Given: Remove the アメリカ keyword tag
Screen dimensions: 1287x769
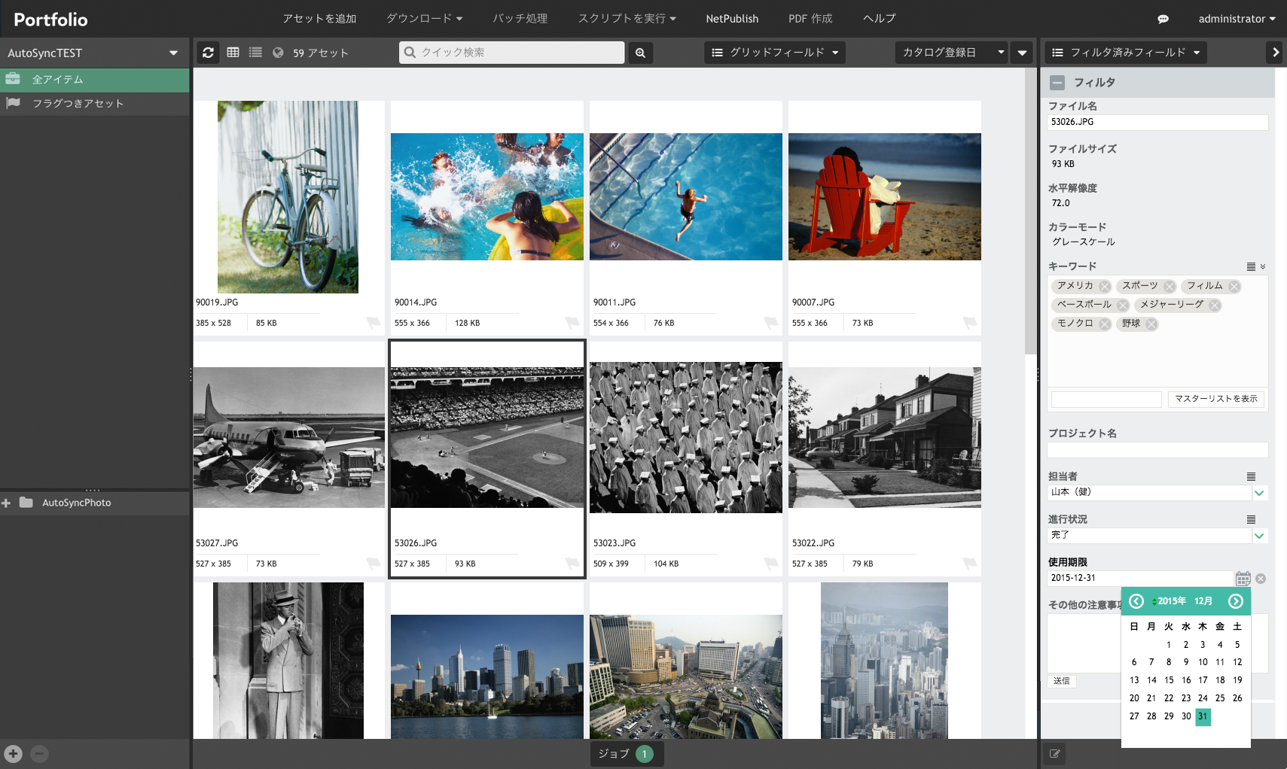Looking at the screenshot, I should [x=1104, y=287].
